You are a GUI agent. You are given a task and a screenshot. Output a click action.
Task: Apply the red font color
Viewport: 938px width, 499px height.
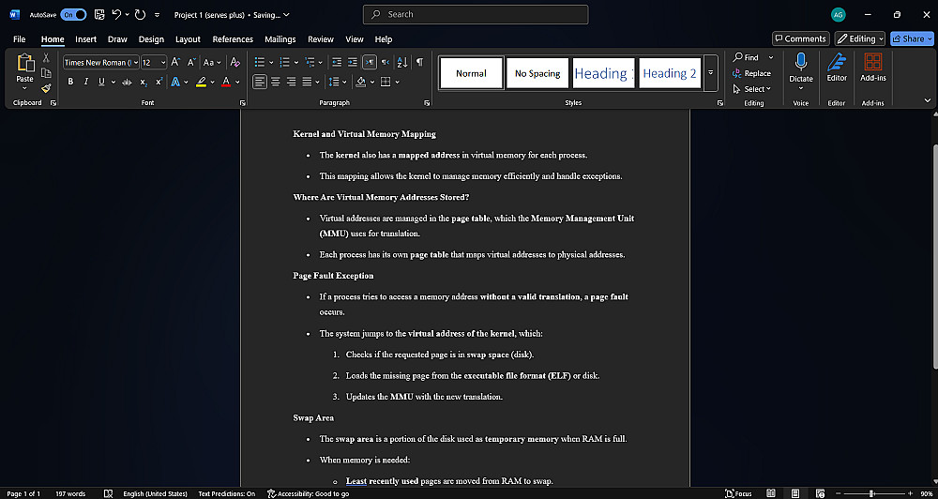(x=225, y=82)
